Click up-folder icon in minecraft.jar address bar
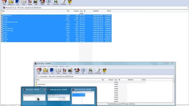The height and width of the screenshot is (106, 189). 39,77
